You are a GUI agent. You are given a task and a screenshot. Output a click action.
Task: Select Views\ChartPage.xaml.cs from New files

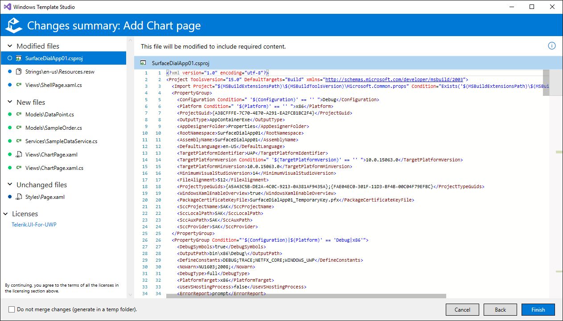(54, 168)
